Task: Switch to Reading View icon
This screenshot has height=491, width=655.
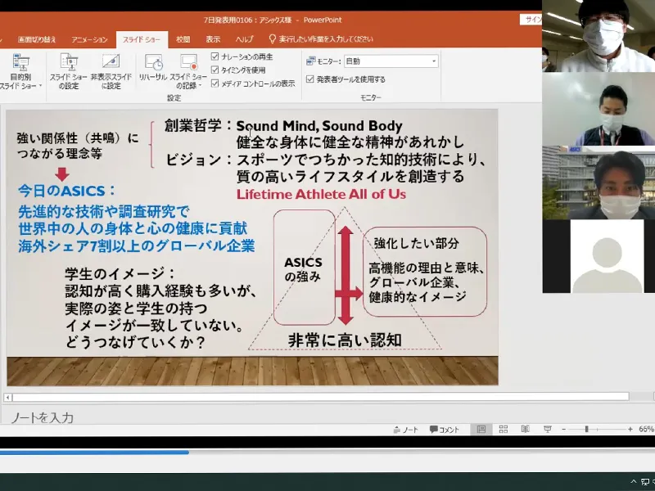Action: pos(526,429)
